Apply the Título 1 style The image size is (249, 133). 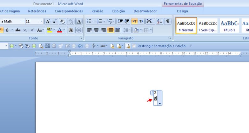(x=229, y=25)
